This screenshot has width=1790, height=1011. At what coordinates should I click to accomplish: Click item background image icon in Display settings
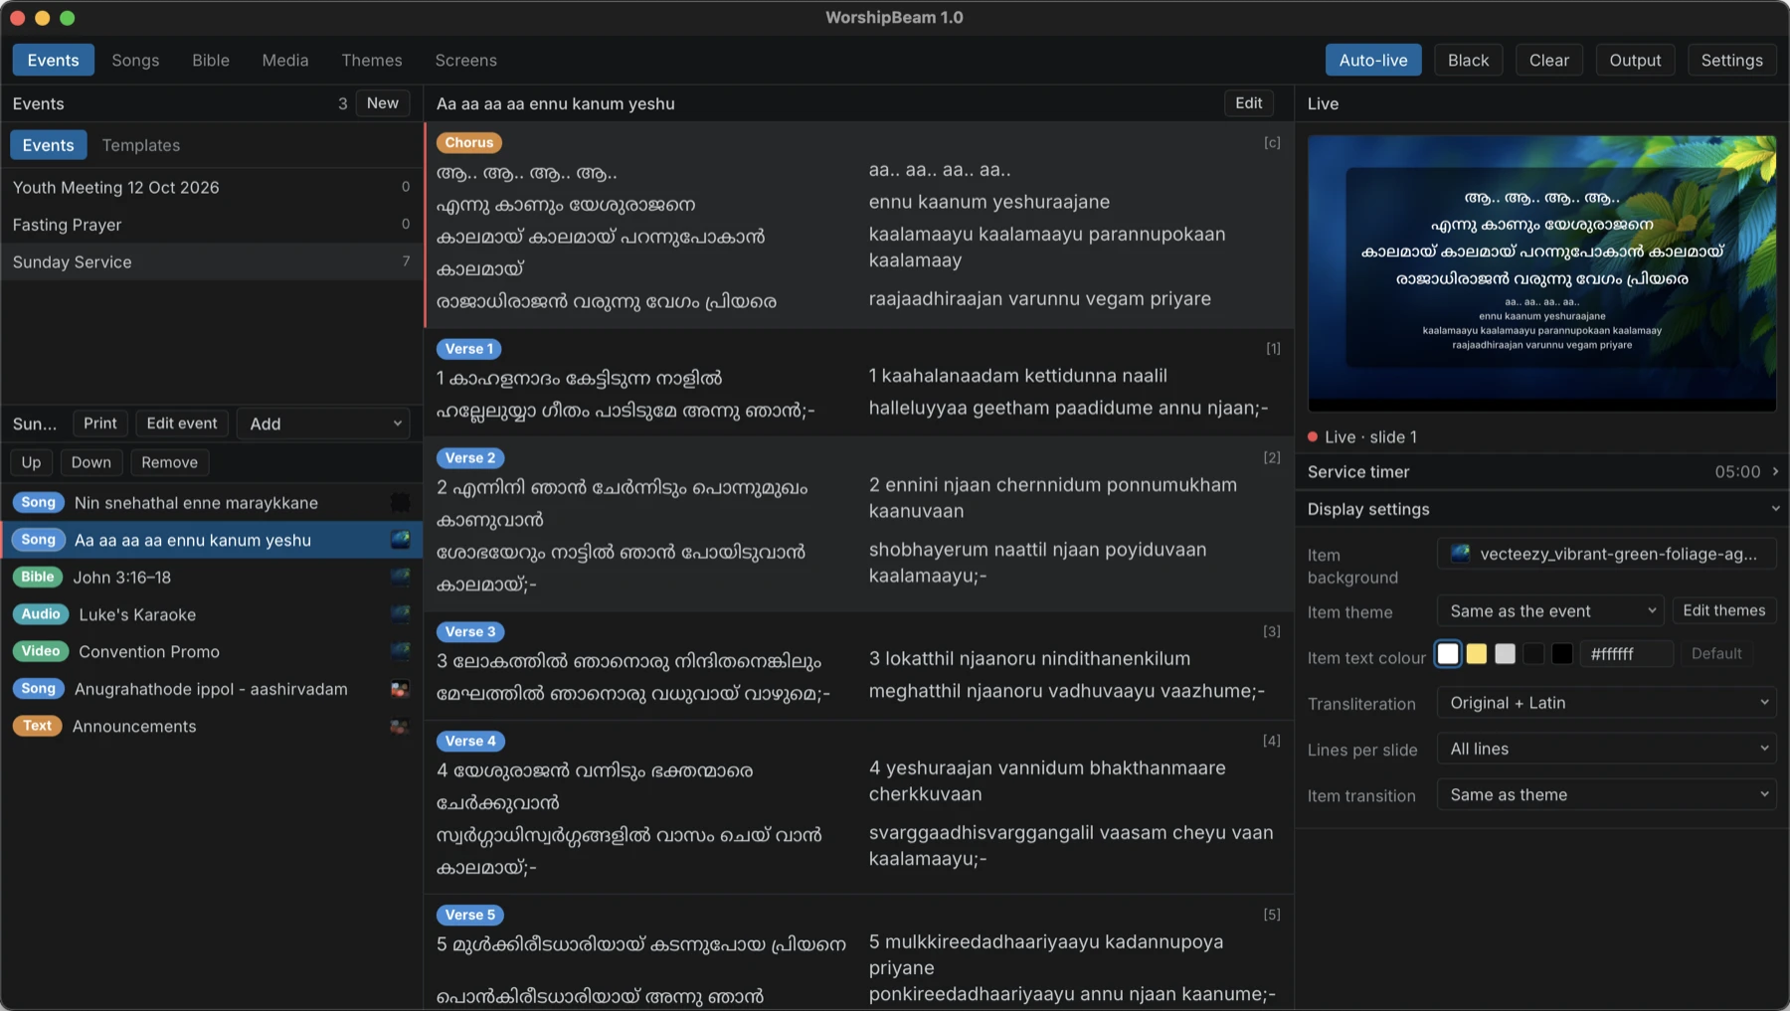(1460, 554)
